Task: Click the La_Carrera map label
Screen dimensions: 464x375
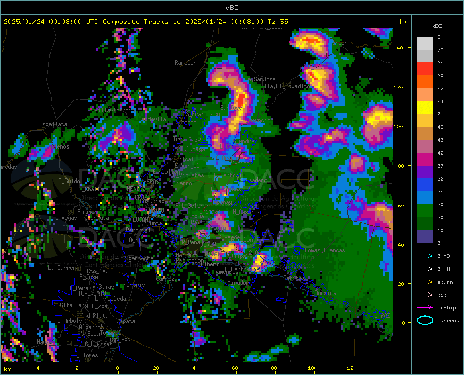Action: coord(63,268)
